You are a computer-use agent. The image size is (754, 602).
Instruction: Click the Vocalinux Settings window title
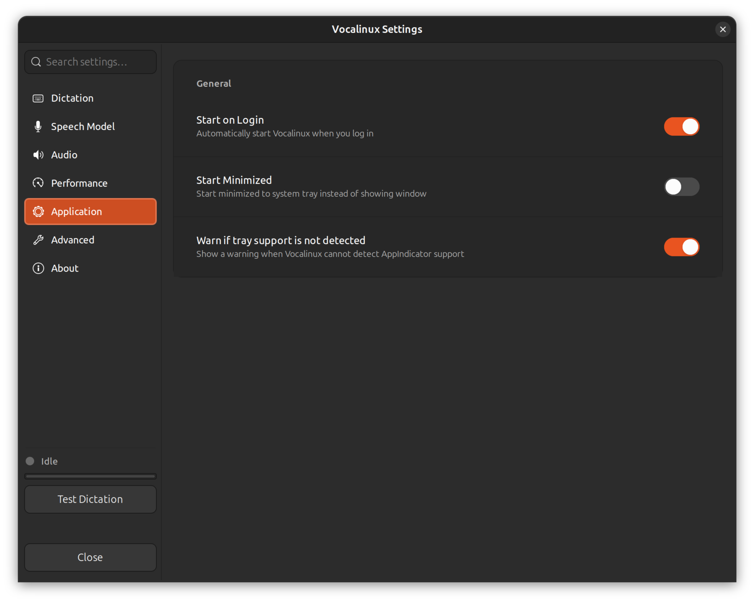[377, 29]
